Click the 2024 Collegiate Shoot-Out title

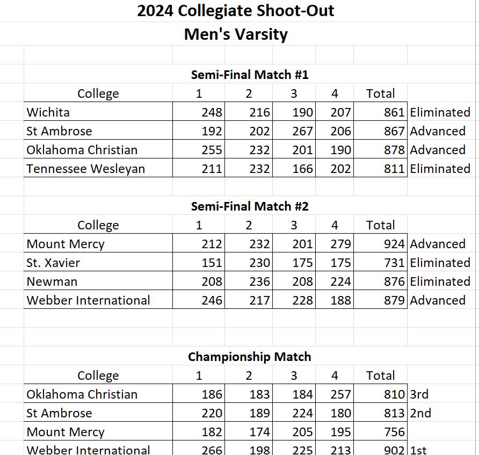click(x=235, y=11)
